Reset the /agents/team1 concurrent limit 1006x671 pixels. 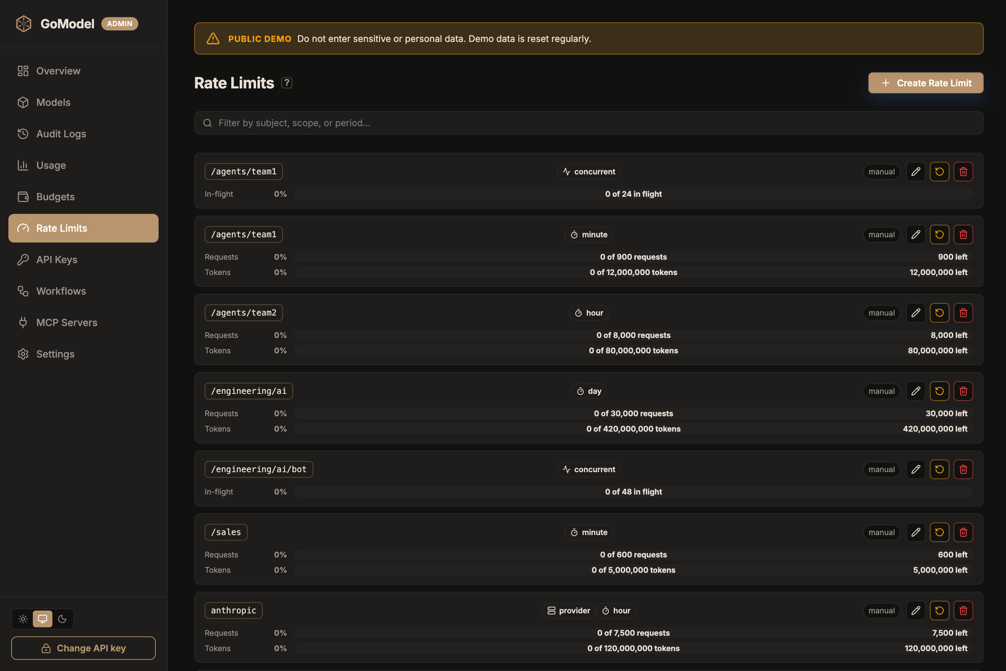click(939, 172)
